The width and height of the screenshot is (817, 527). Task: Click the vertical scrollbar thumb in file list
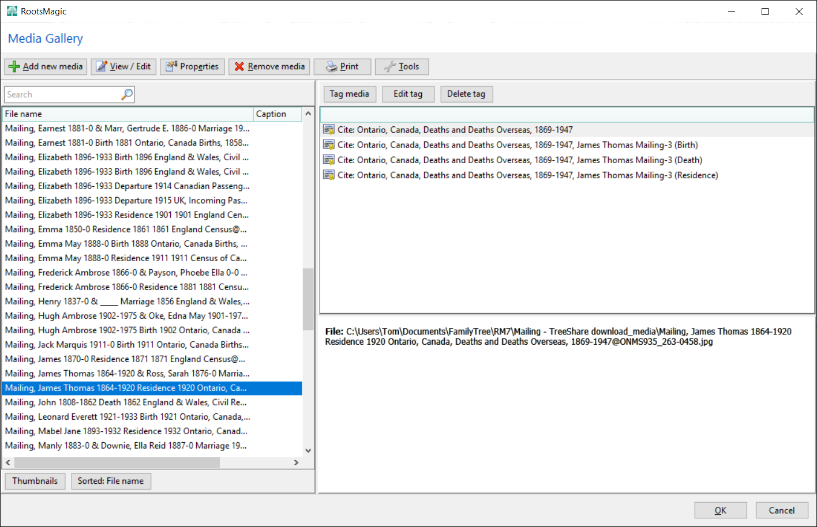(x=308, y=299)
